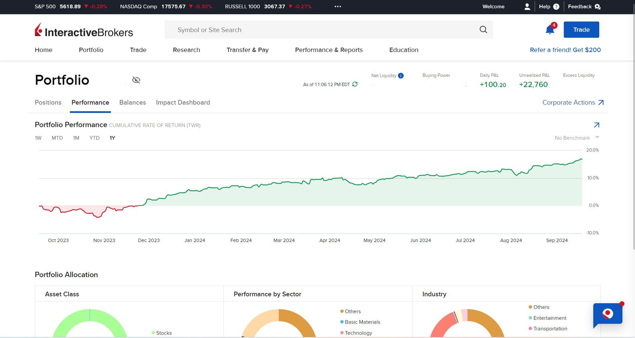This screenshot has width=635, height=338.
Task: Select the YTD time range
Action: (x=94, y=138)
